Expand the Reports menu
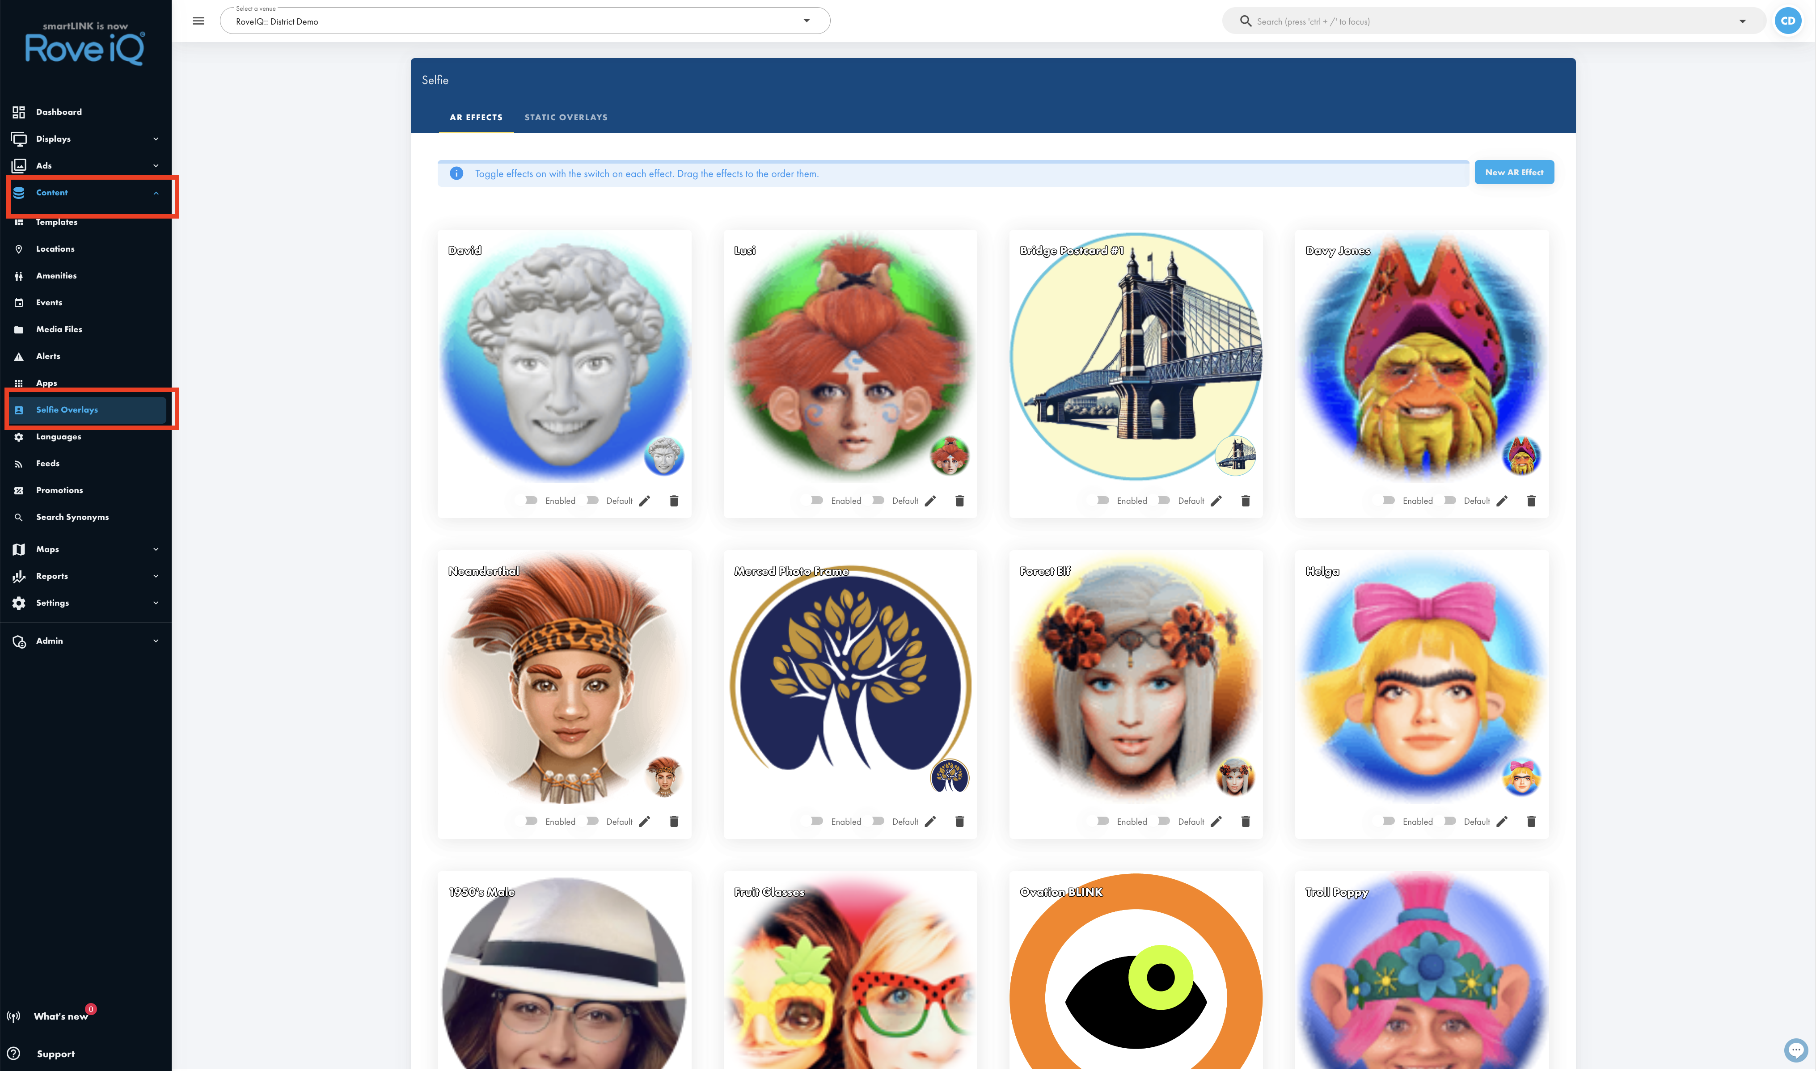The height and width of the screenshot is (1071, 1816). pos(86,576)
